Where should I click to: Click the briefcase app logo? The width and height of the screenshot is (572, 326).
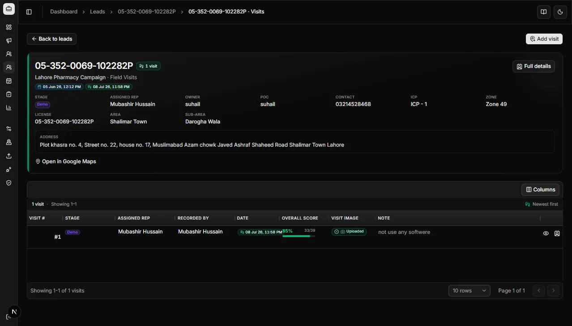[9, 8]
